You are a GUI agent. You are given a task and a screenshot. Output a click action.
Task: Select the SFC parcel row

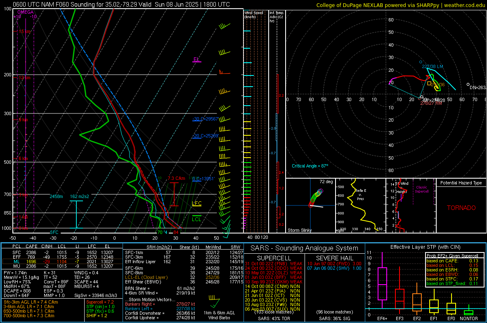coord(62,252)
